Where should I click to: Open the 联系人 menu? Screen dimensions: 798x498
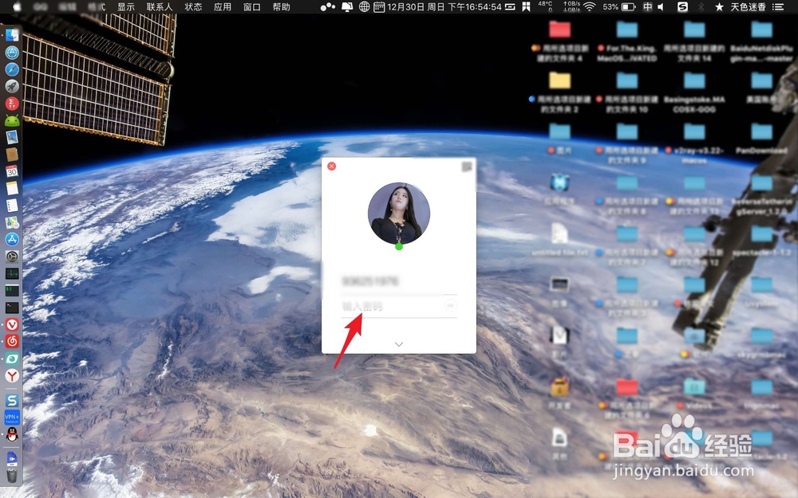[160, 6]
